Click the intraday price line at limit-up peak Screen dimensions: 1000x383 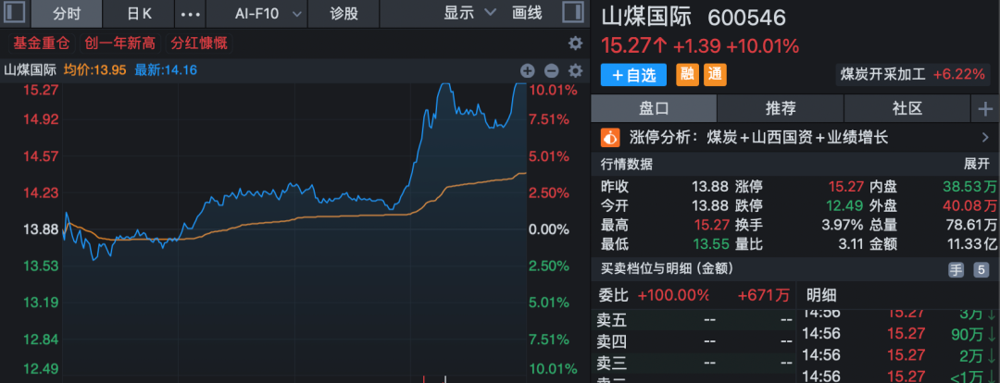click(445, 83)
